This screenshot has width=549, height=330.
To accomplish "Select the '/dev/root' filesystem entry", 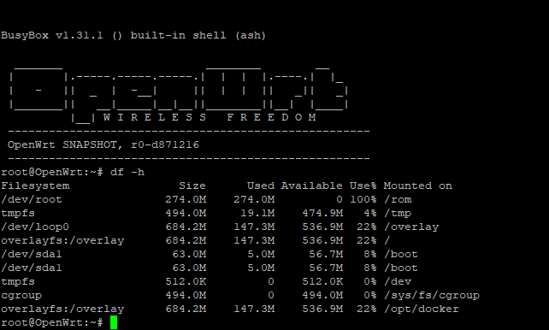I will [32, 199].
